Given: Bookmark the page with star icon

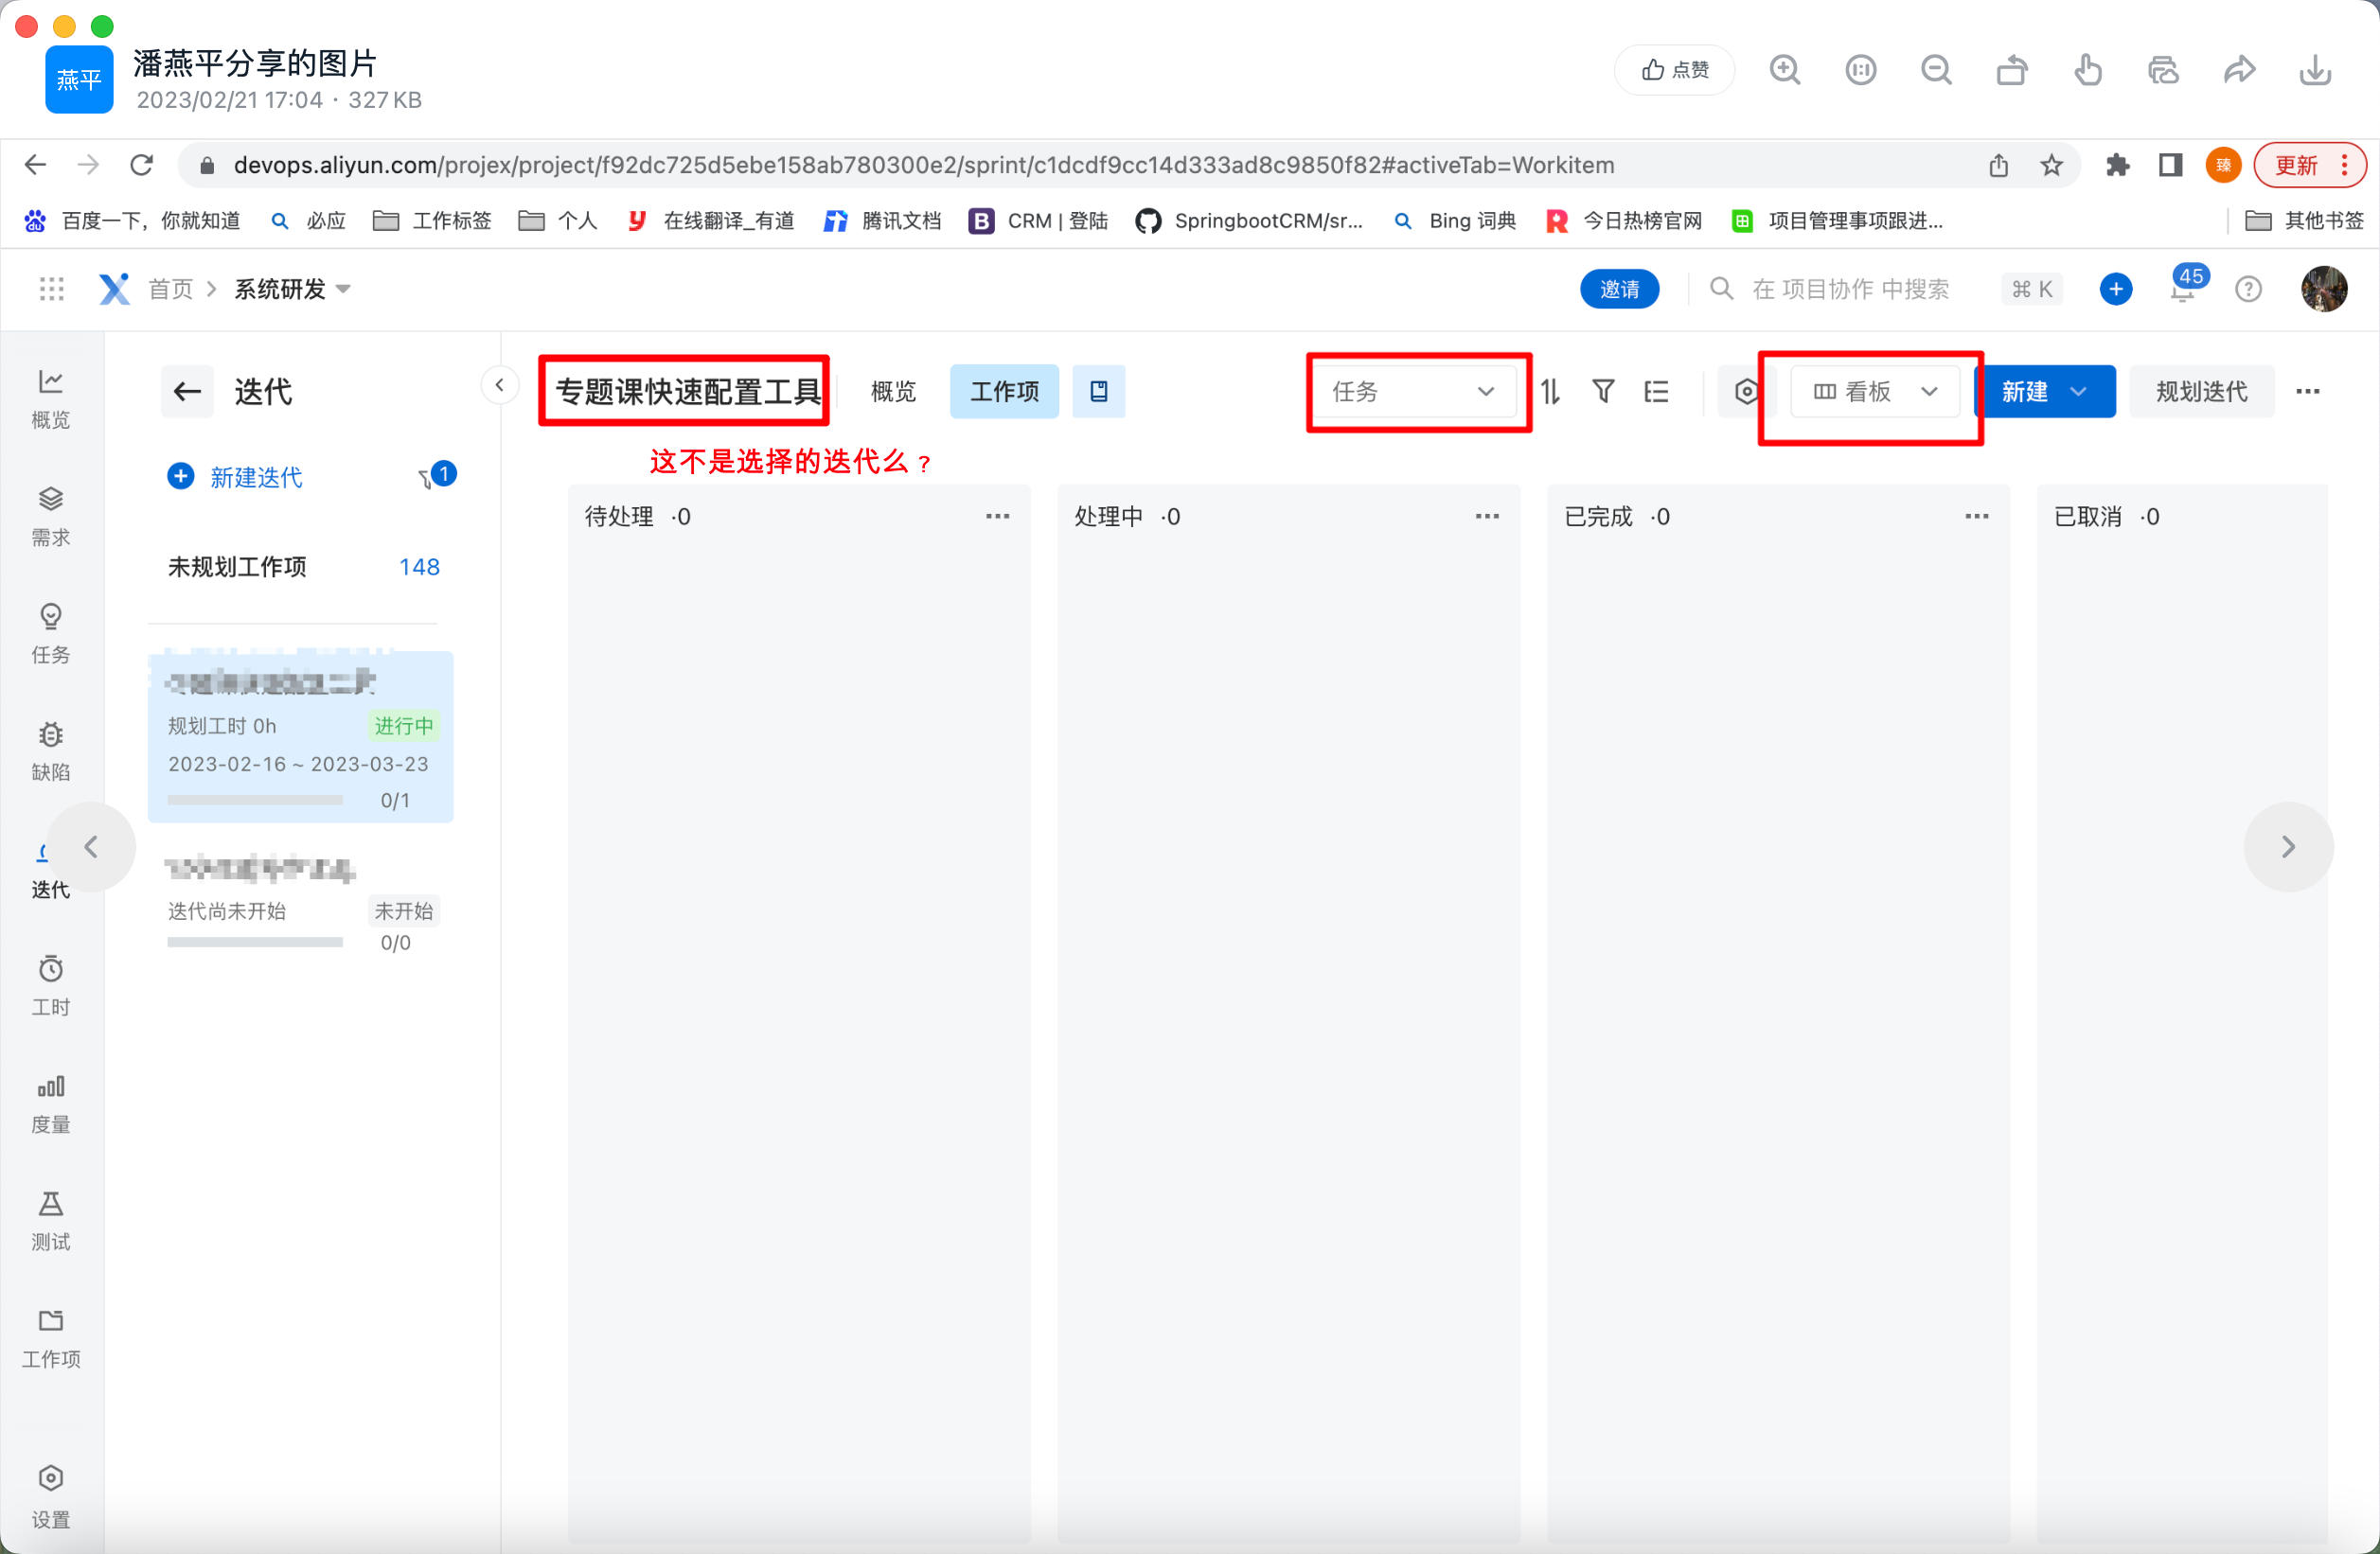Looking at the screenshot, I should [2051, 165].
